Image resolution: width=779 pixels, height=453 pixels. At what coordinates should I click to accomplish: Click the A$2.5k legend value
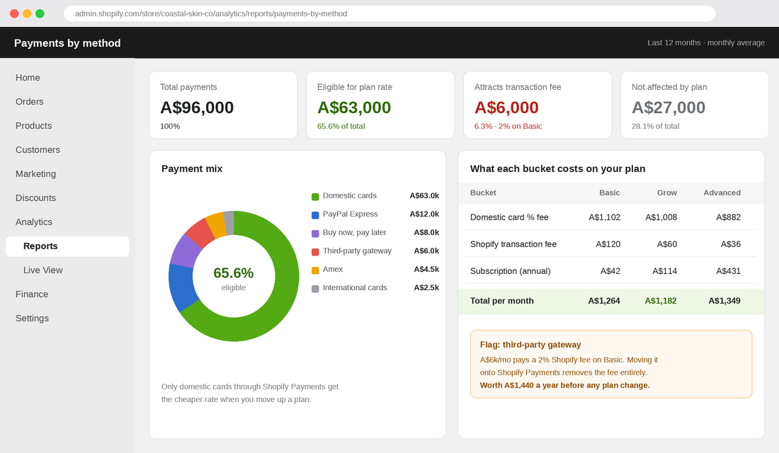tap(426, 287)
